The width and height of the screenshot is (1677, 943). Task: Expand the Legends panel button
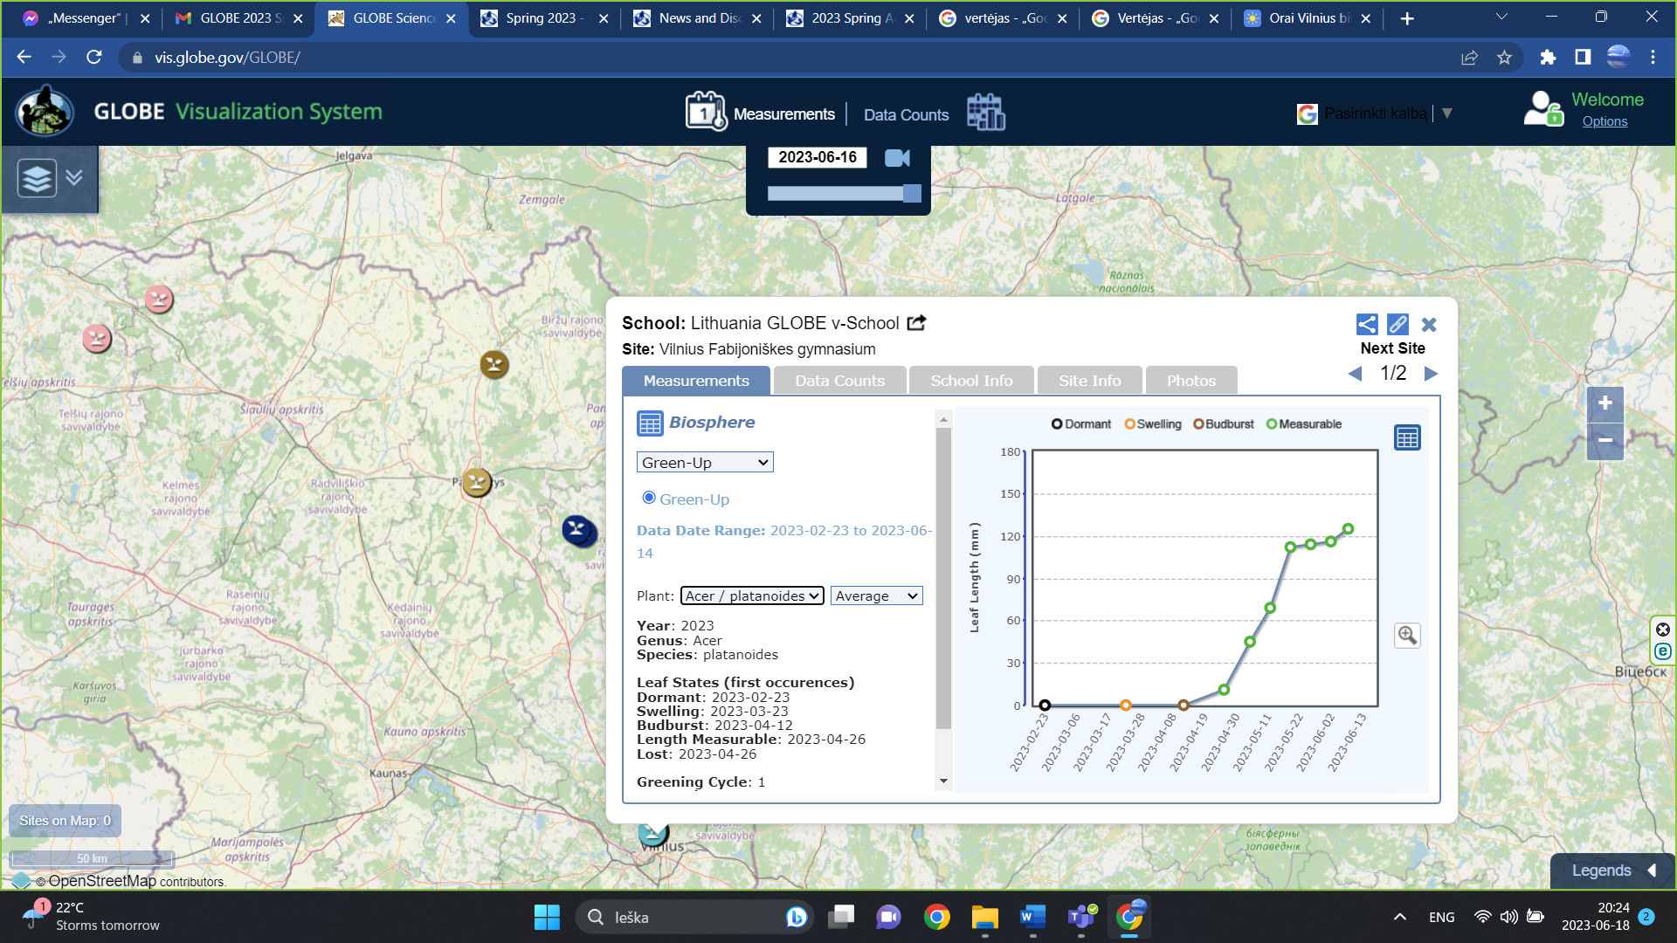coord(1612,871)
